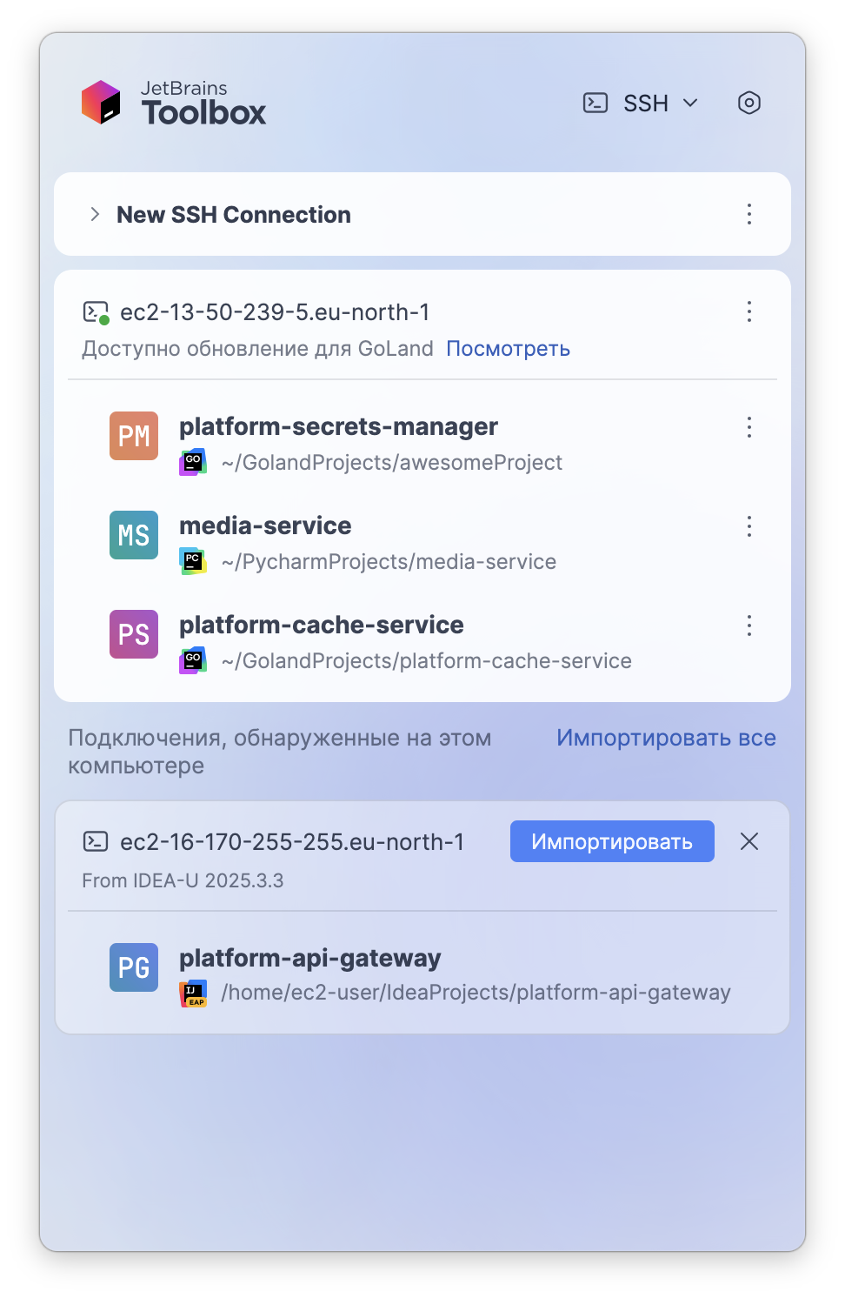Image resolution: width=845 pixels, height=1298 pixels.
Task: Click terminal icon for ec2-16-170-255-255 host
Action: point(96,841)
